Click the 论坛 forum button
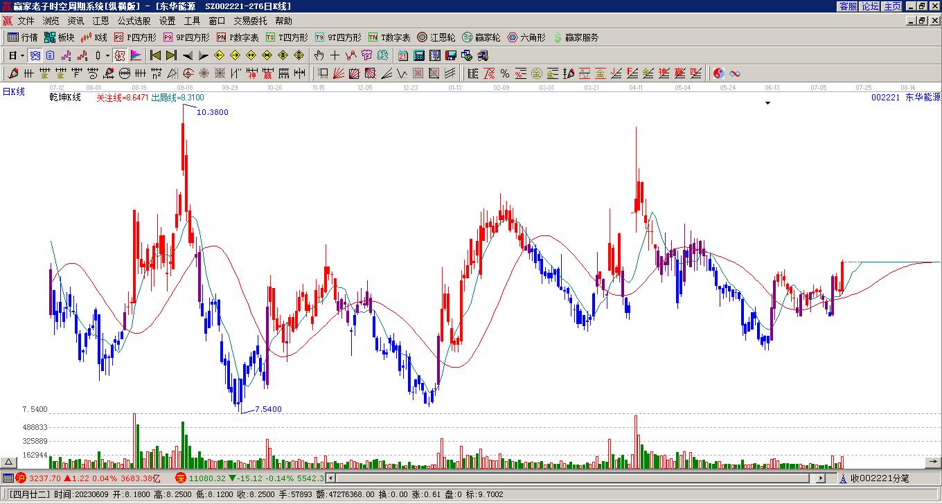942x504 pixels. 870,6
